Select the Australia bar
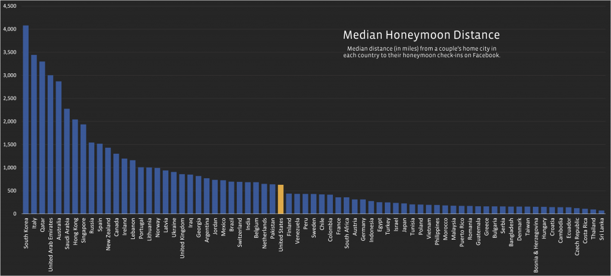Image resolution: width=611 pixels, height=276 pixels. click(58, 147)
